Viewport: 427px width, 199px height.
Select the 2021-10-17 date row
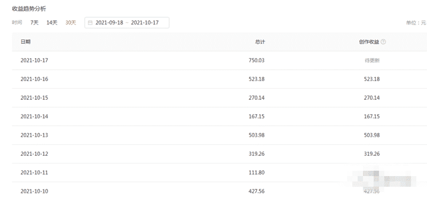(219, 60)
